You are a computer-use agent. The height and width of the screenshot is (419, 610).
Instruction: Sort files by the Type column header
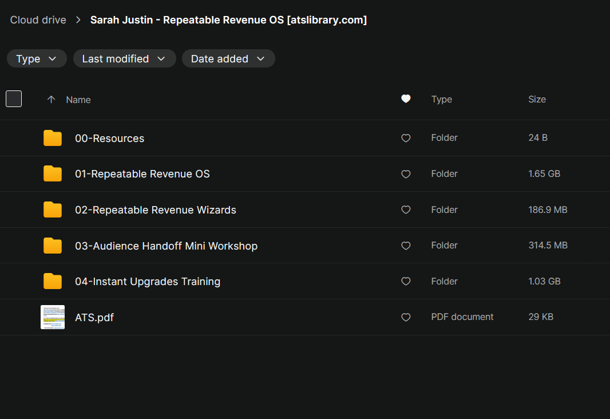point(441,99)
